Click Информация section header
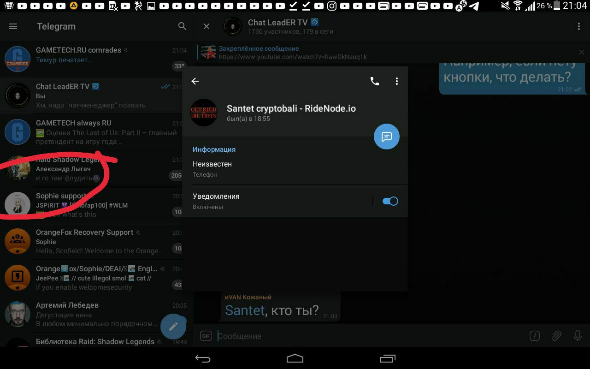Image resolution: width=590 pixels, height=369 pixels. pos(214,149)
